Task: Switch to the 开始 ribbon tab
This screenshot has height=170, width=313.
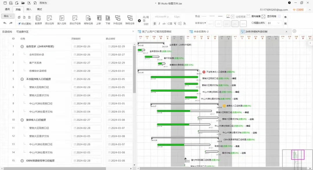Action: [x=18, y=9]
